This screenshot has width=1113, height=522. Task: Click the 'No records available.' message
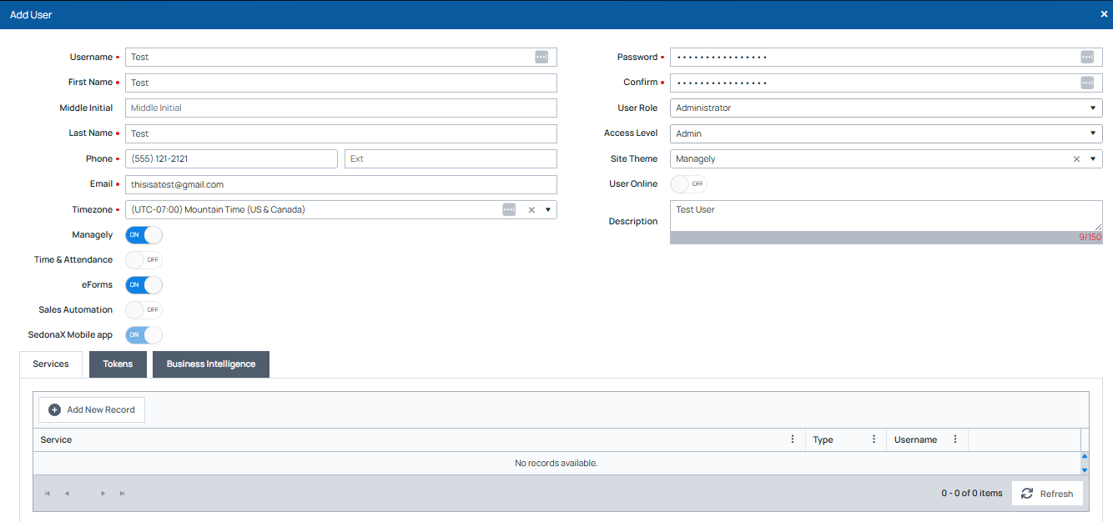pos(556,463)
